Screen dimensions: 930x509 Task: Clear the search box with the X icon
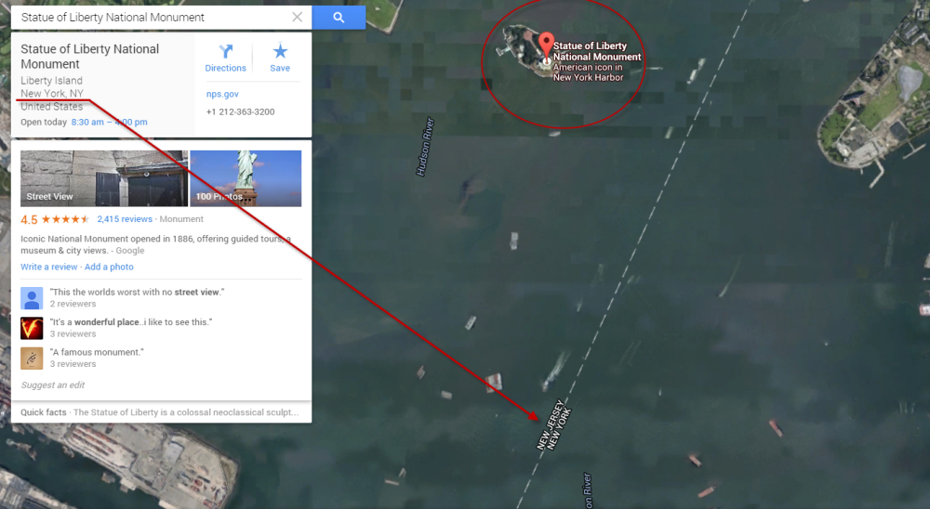coord(298,18)
